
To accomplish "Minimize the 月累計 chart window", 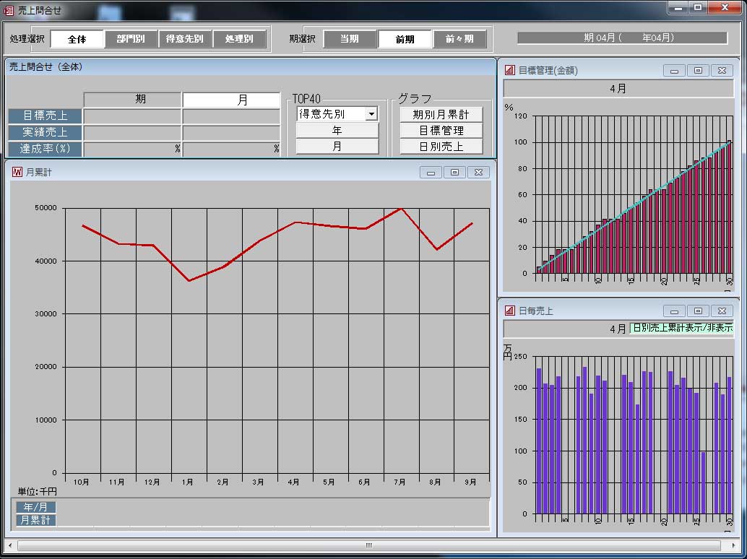I will tap(431, 173).
